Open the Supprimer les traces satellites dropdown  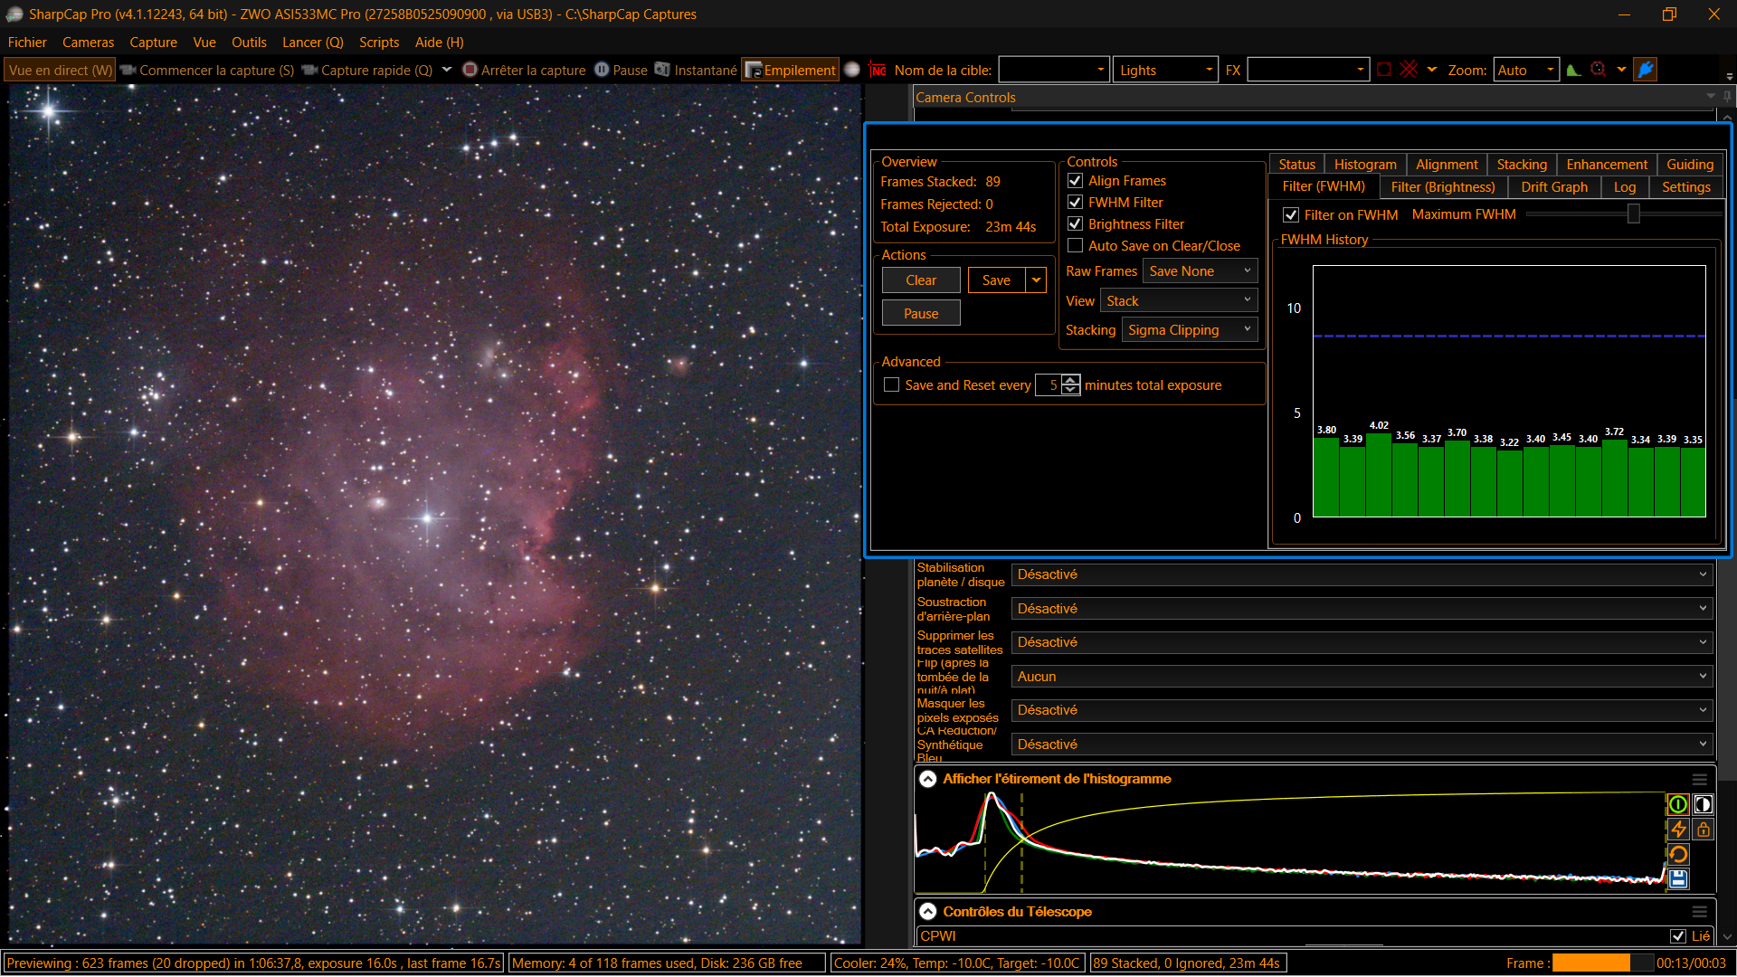[x=1362, y=642]
